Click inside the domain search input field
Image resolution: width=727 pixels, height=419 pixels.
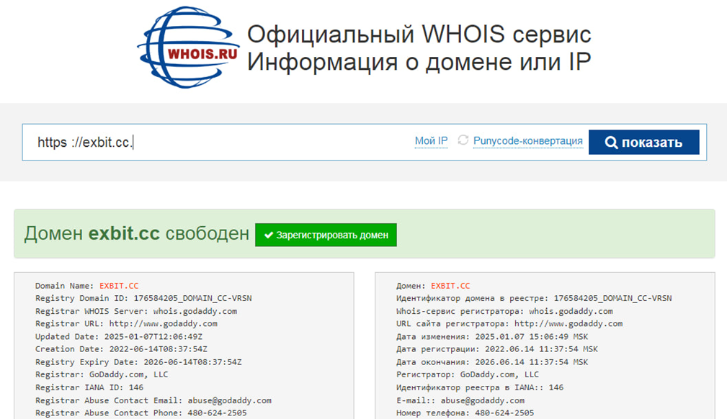point(216,142)
